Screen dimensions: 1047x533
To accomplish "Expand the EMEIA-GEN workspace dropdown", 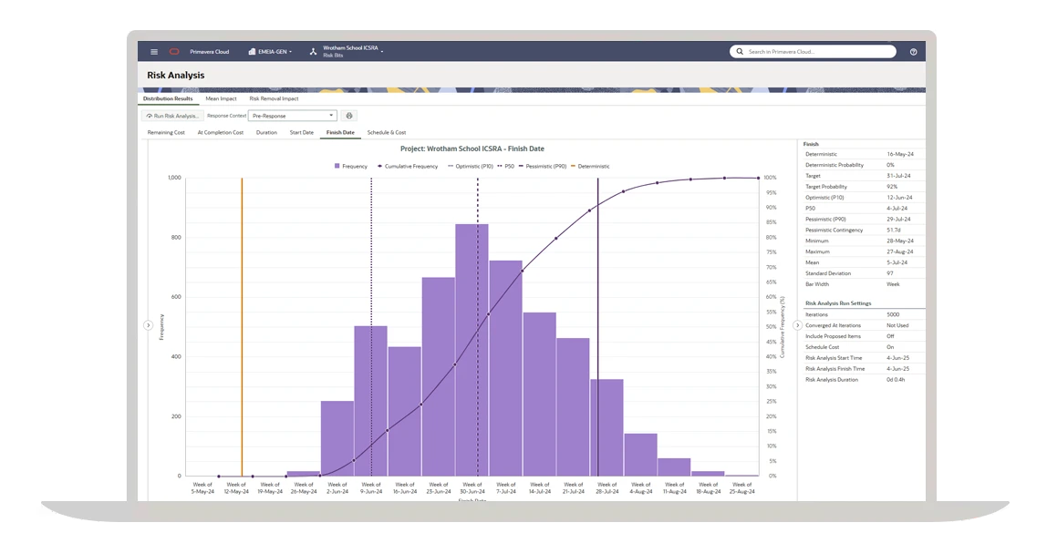I will point(291,51).
